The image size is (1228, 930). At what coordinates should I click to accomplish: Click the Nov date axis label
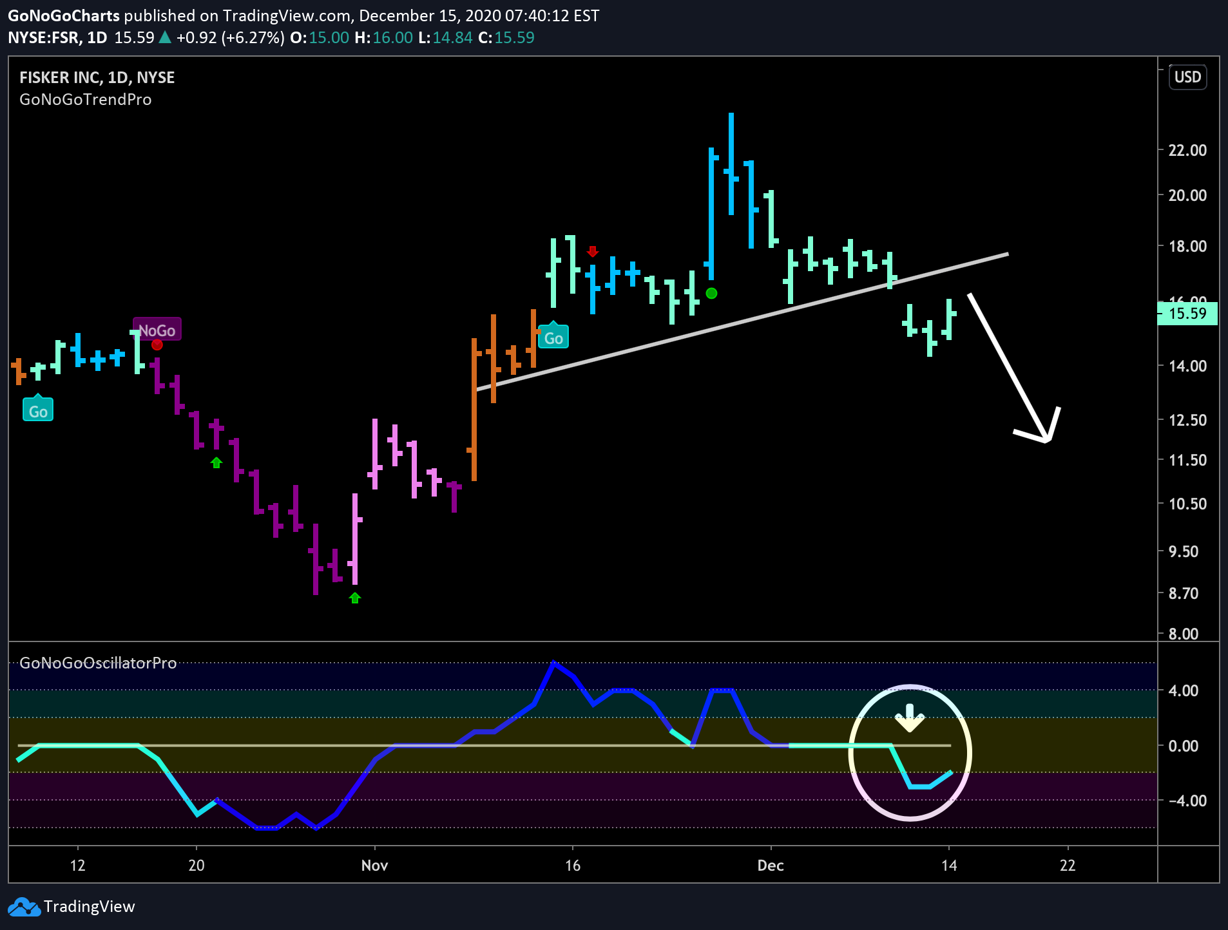pyautogui.click(x=374, y=865)
